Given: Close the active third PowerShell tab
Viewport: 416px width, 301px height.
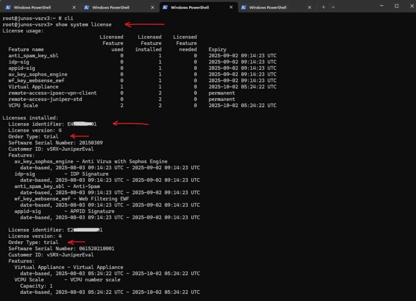Looking at the screenshot, I should [231, 7].
